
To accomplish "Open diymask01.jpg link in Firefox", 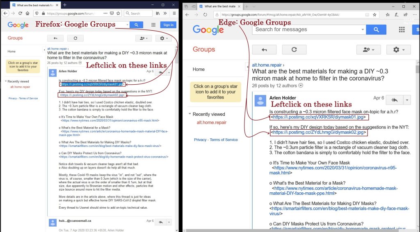I will click(92, 84).
